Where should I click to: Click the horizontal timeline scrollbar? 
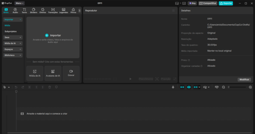tap(129, 133)
